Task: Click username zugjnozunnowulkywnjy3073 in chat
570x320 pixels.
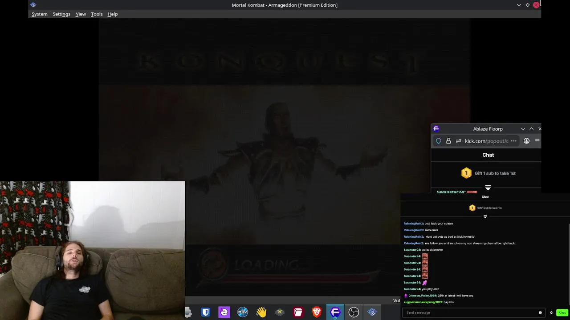Action: pos(423,302)
